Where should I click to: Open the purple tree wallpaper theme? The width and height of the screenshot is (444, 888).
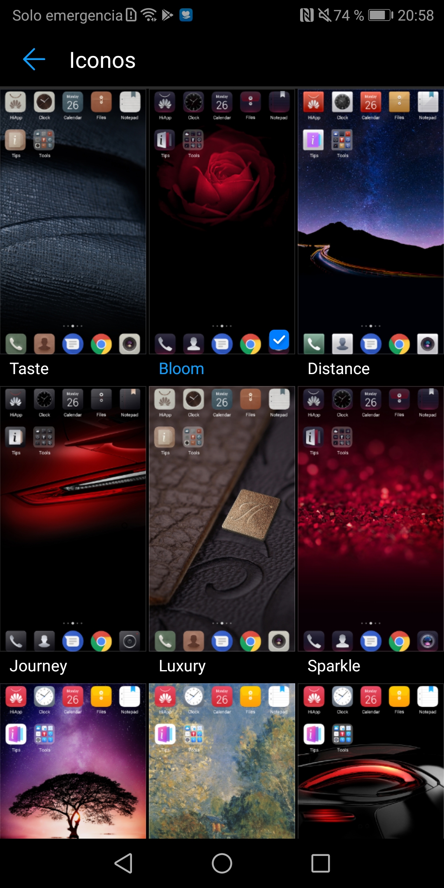click(x=73, y=761)
